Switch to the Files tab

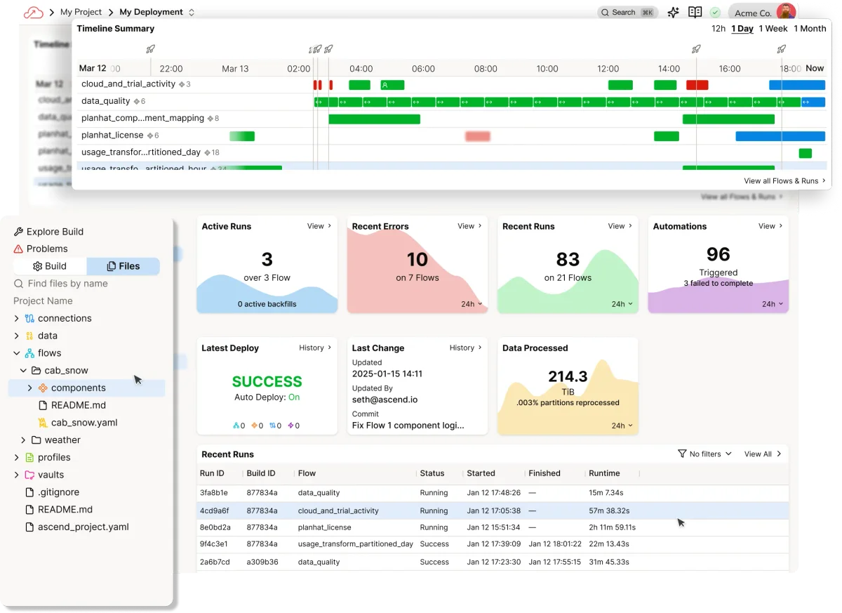point(123,266)
